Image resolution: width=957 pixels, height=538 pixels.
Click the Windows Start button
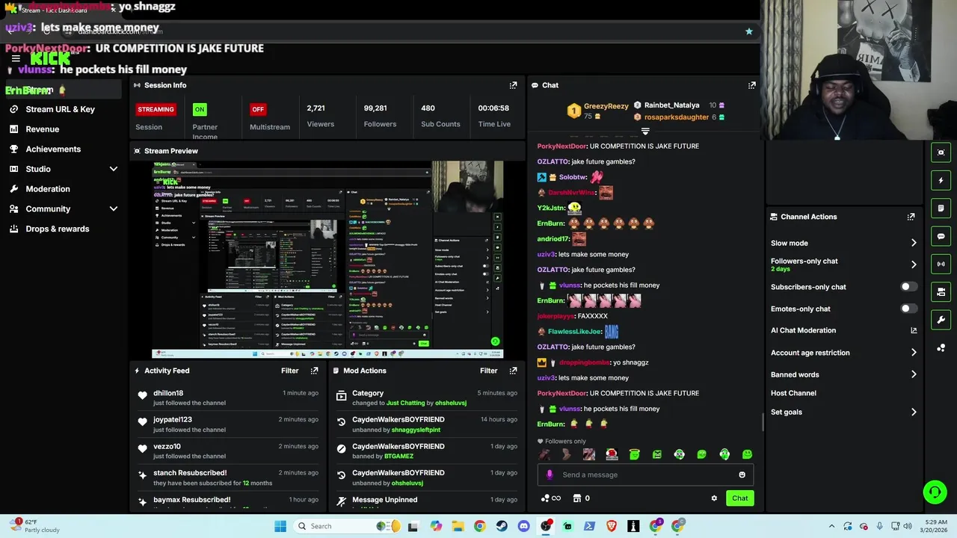pyautogui.click(x=280, y=526)
